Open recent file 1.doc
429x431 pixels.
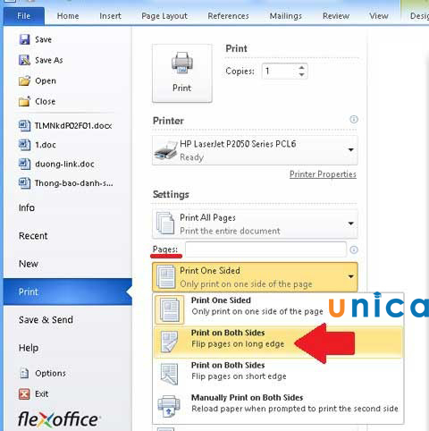(x=46, y=145)
